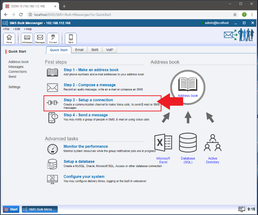Click the Messages envelope toolbar icon

click(x=40, y=38)
